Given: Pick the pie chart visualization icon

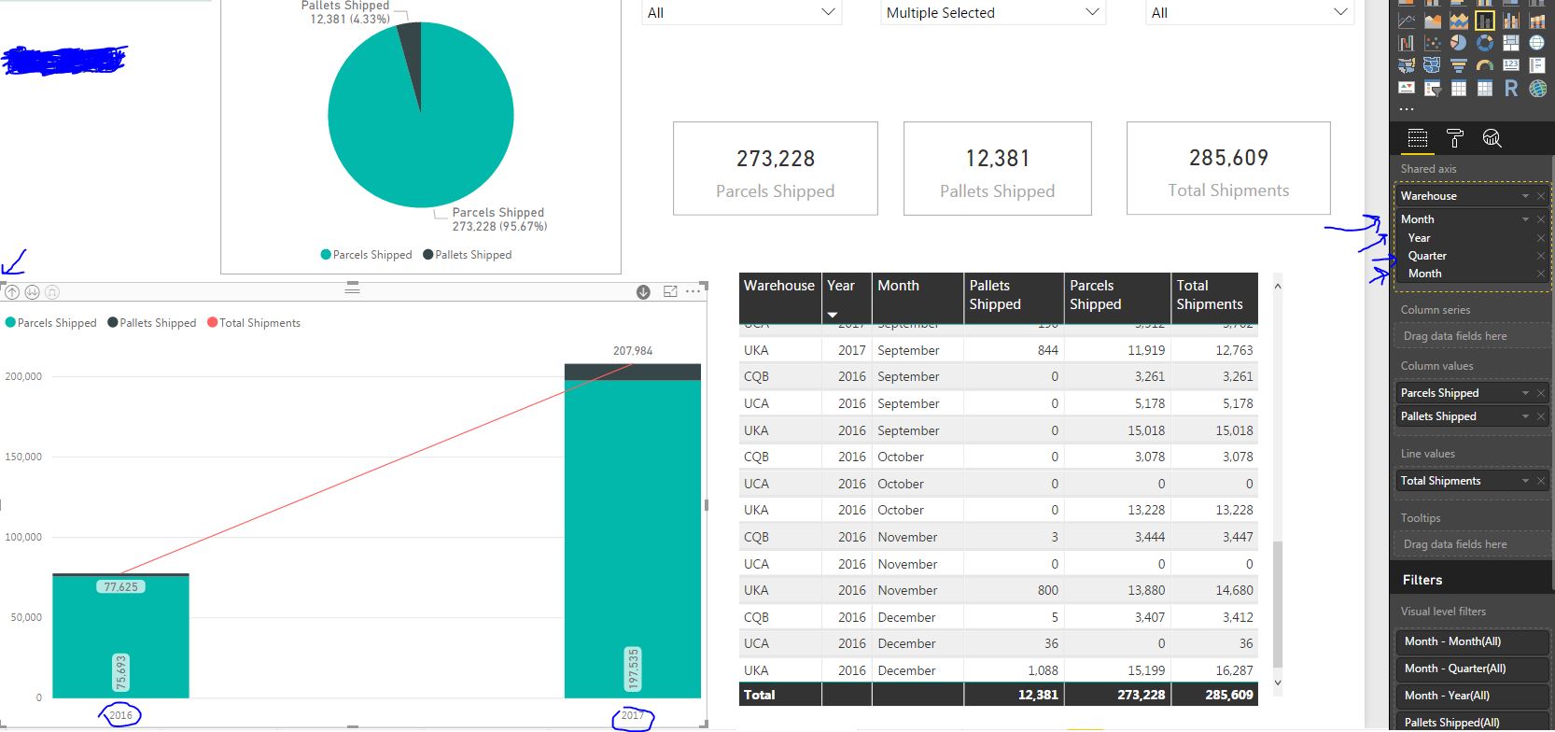Looking at the screenshot, I should tap(1459, 43).
